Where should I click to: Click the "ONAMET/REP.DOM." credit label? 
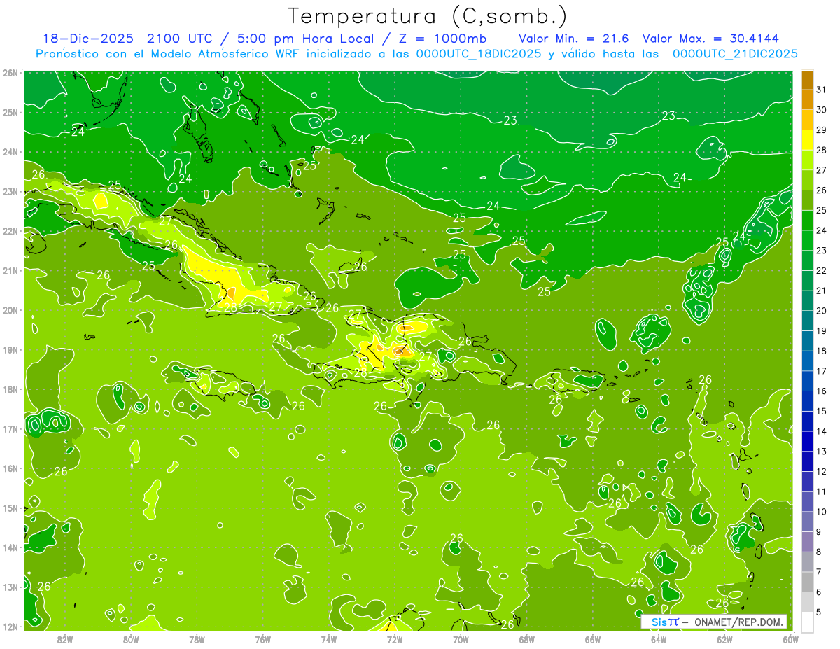[x=740, y=622]
